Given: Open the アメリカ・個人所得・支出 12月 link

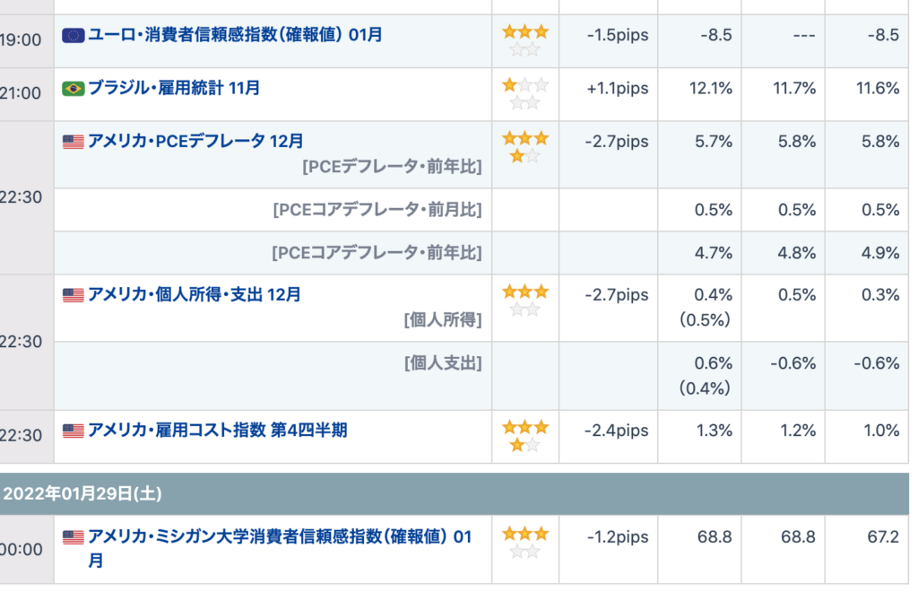Looking at the screenshot, I should tap(195, 294).
